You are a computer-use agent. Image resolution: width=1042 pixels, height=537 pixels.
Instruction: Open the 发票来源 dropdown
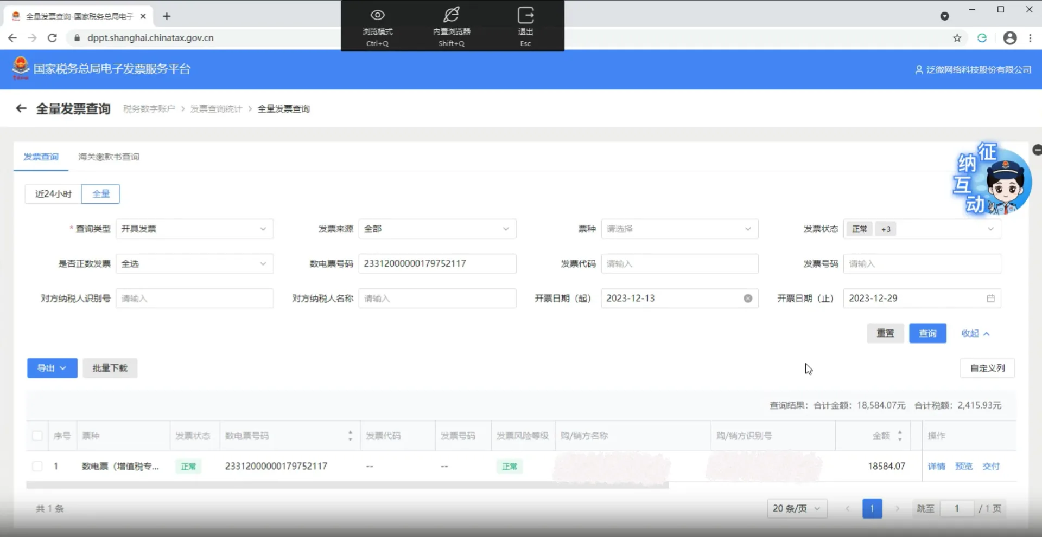coord(437,229)
